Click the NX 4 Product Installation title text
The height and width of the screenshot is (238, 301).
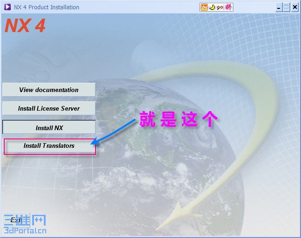point(47,7)
